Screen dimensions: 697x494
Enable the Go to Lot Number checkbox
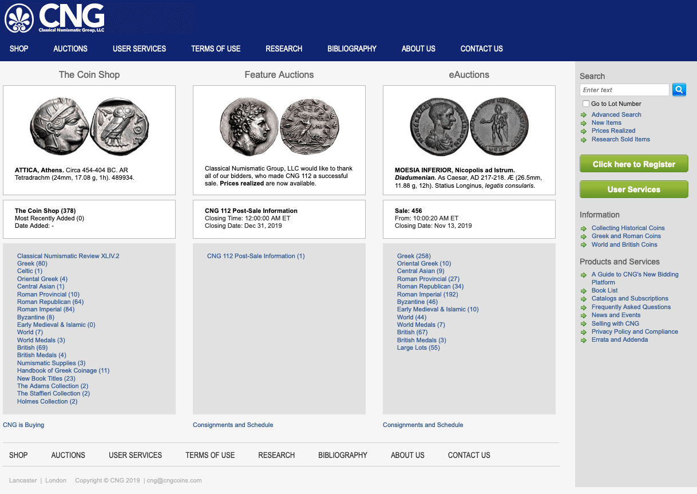(x=585, y=104)
